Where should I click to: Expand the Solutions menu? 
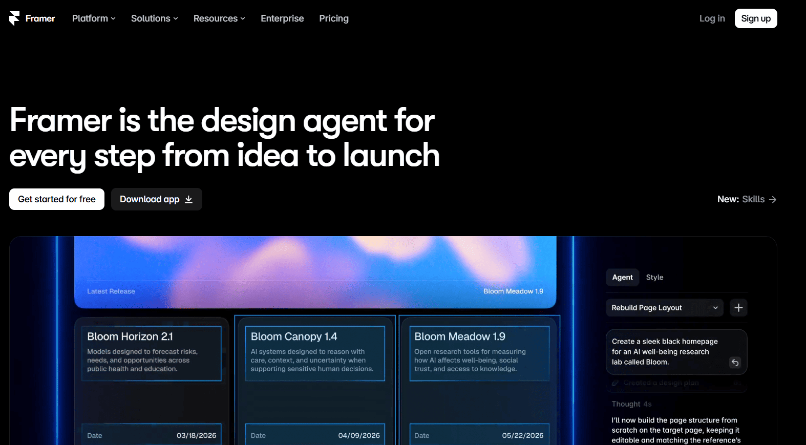[154, 18]
